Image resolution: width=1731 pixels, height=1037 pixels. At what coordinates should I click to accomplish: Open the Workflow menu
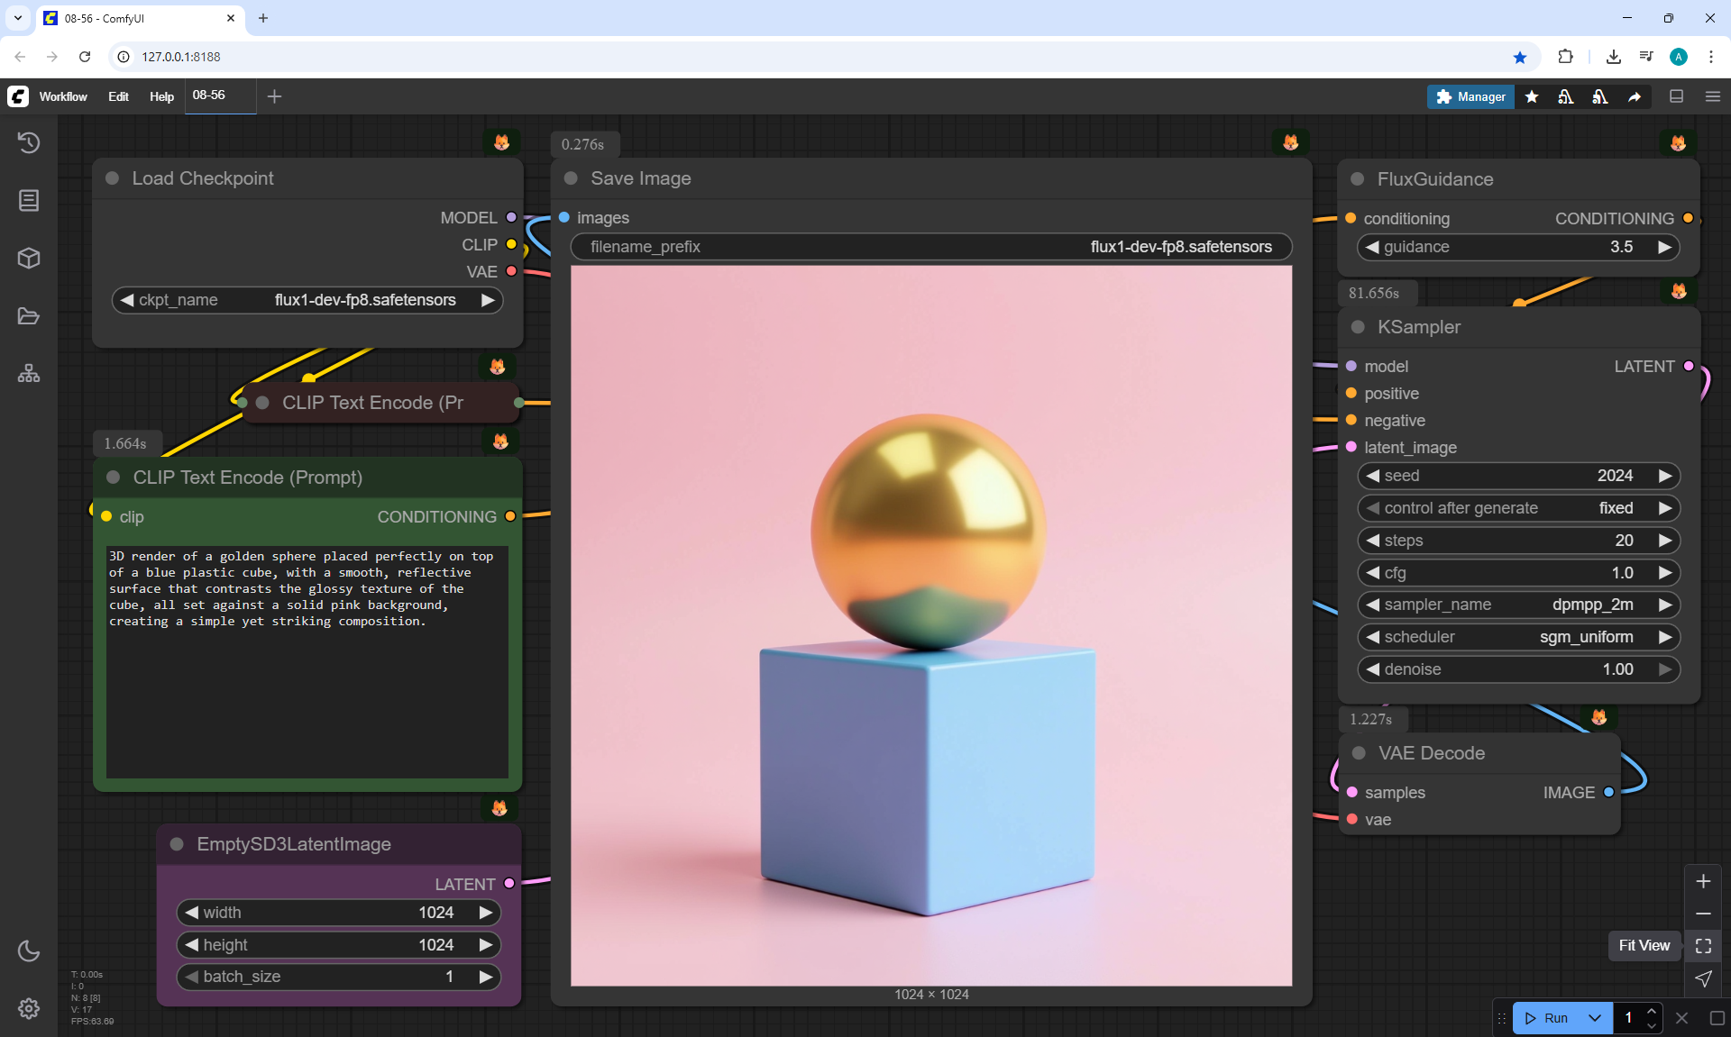click(x=63, y=96)
